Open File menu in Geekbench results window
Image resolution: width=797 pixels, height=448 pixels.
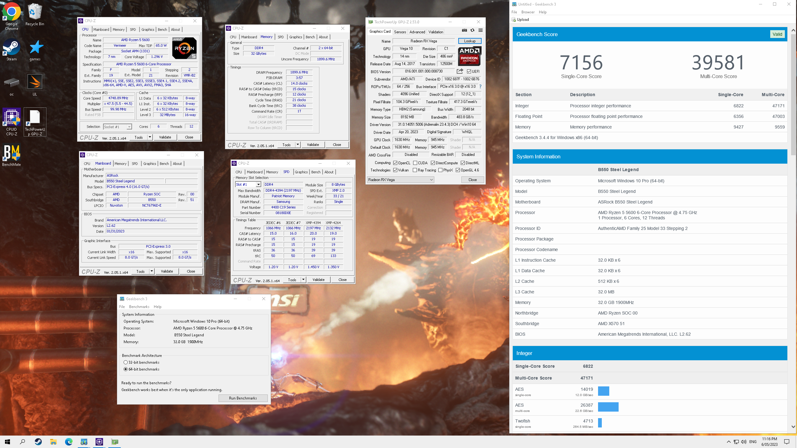point(514,12)
